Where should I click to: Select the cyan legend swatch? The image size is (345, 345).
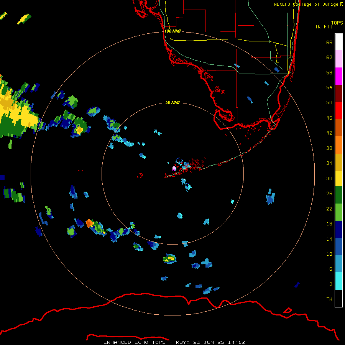338,281
